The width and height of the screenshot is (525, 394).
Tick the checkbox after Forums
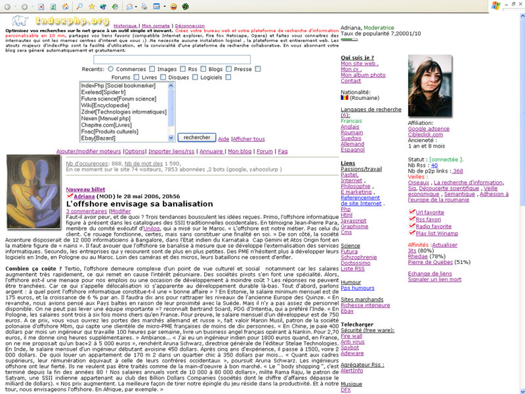pyautogui.click(x=136, y=77)
